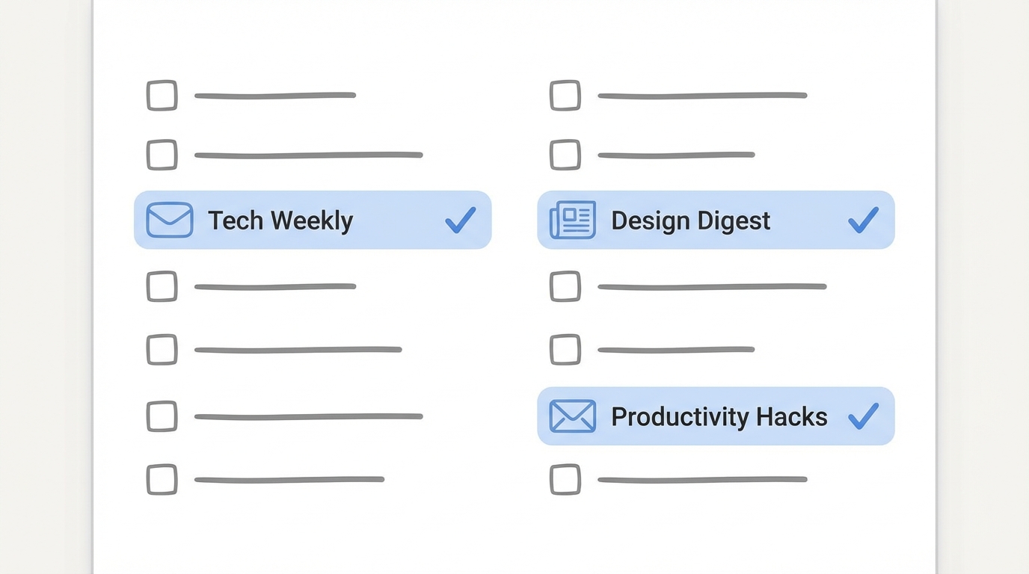Tick the checkbox directly above Tech Weekly

162,155
